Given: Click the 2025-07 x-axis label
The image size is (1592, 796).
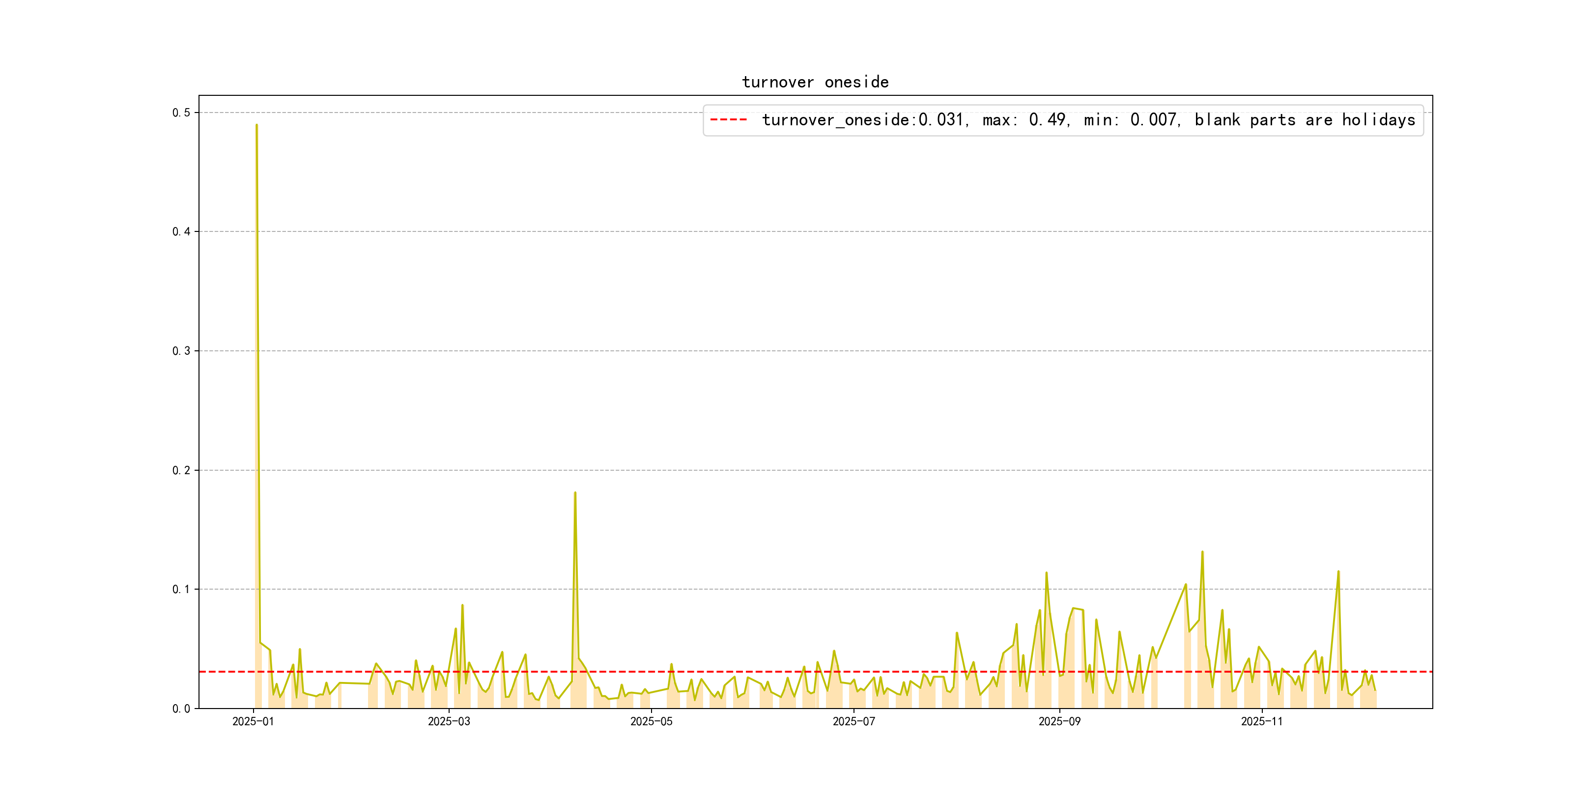Looking at the screenshot, I should point(853,722).
